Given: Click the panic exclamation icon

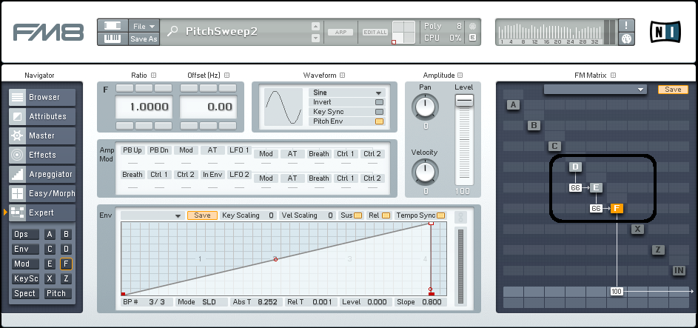Looking at the screenshot, I should click(627, 25).
